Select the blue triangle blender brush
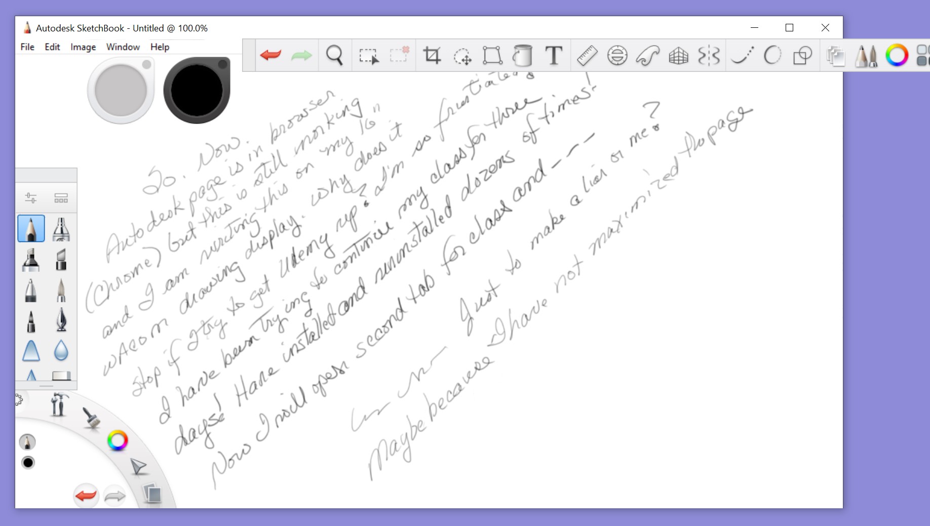 coord(31,351)
